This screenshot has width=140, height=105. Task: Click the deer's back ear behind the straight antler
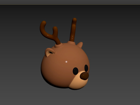[80, 45]
